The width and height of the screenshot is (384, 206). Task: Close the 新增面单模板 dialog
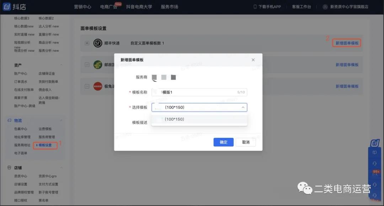click(253, 60)
